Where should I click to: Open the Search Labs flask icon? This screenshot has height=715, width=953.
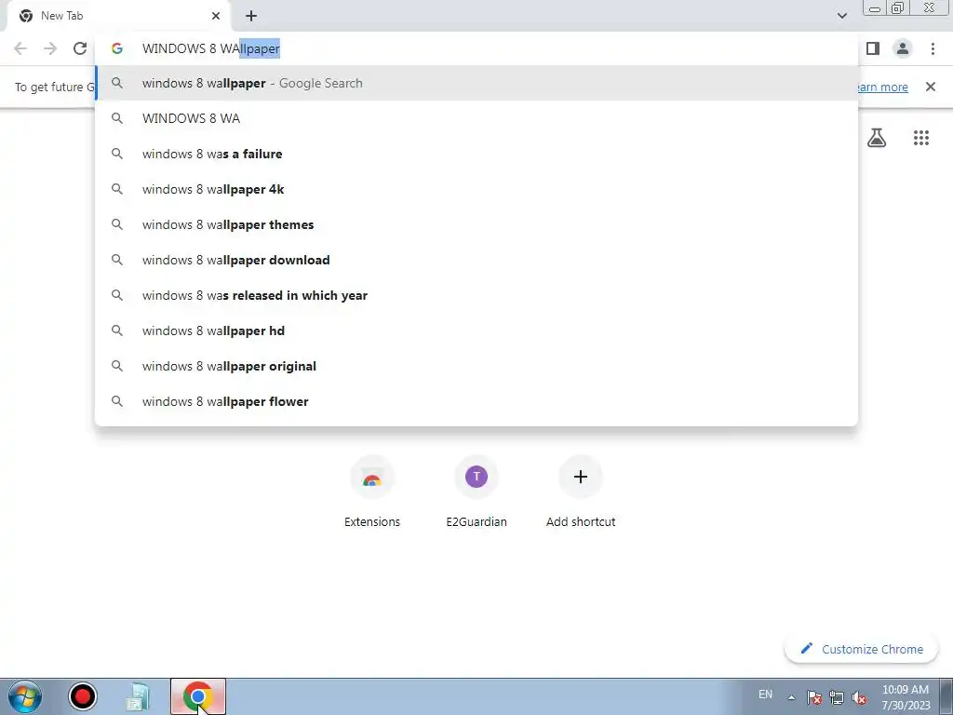877,138
